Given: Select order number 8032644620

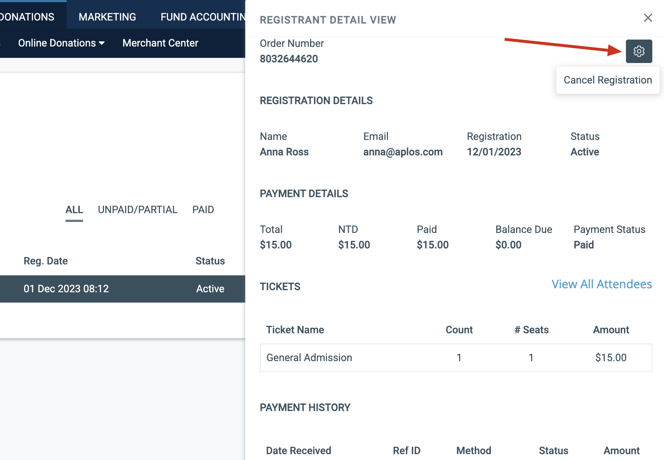Looking at the screenshot, I should click(x=289, y=59).
